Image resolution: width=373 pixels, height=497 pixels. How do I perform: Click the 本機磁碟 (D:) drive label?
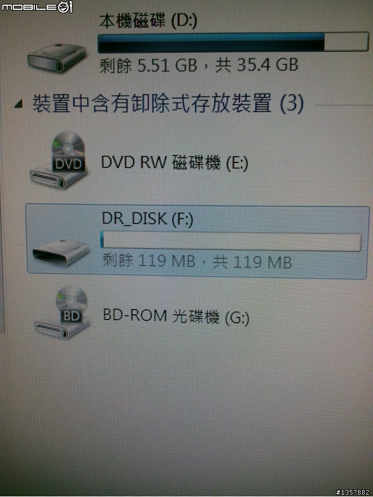tap(148, 21)
